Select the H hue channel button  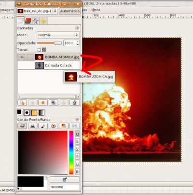(77, 134)
